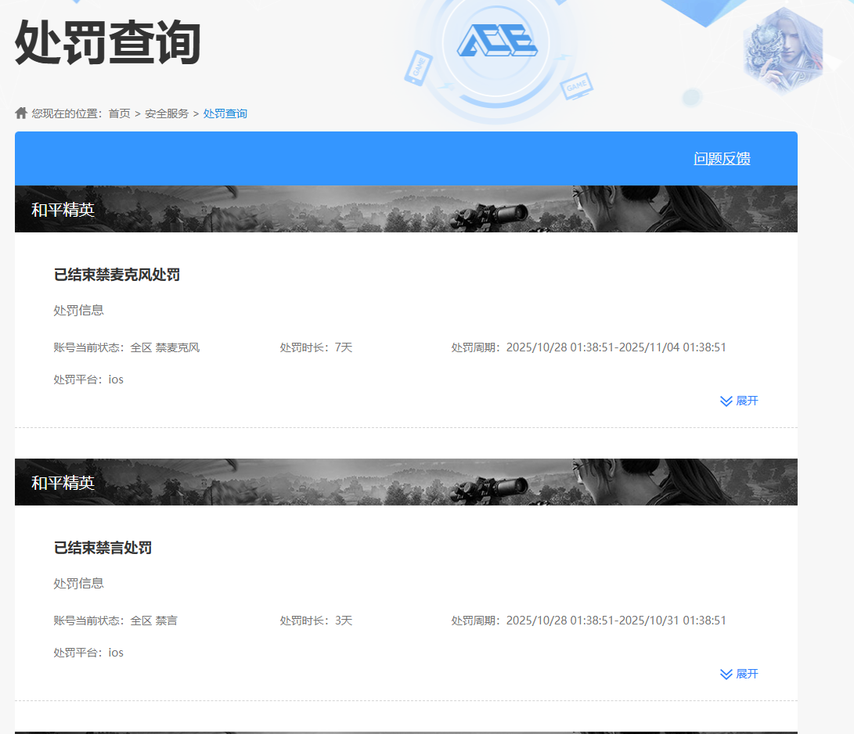Viewport: 854px width, 734px height.
Task: Open 安全服务 from the breadcrumb
Action: coord(167,113)
